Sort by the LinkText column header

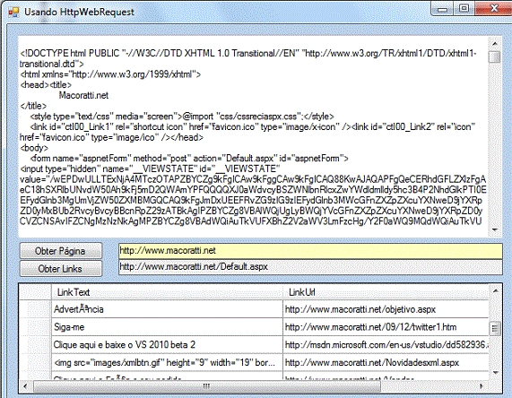pos(167,292)
